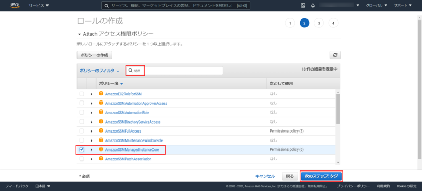The width and height of the screenshot is (422, 191).
Task: Click the policy list scroll down arrow
Action: point(338,162)
